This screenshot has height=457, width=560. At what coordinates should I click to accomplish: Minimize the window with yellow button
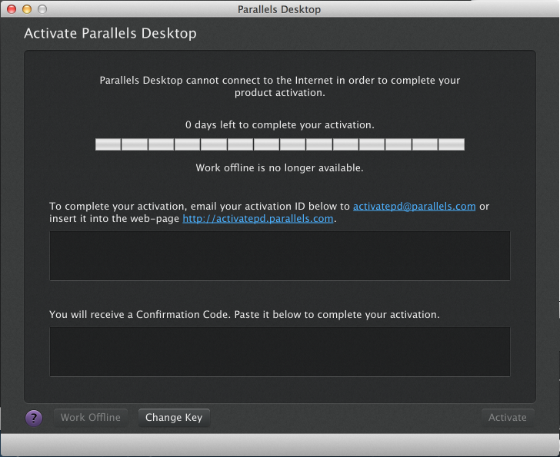tap(27, 9)
